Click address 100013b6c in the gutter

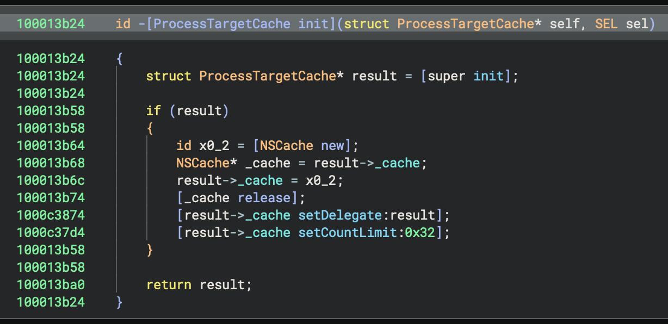(51, 180)
